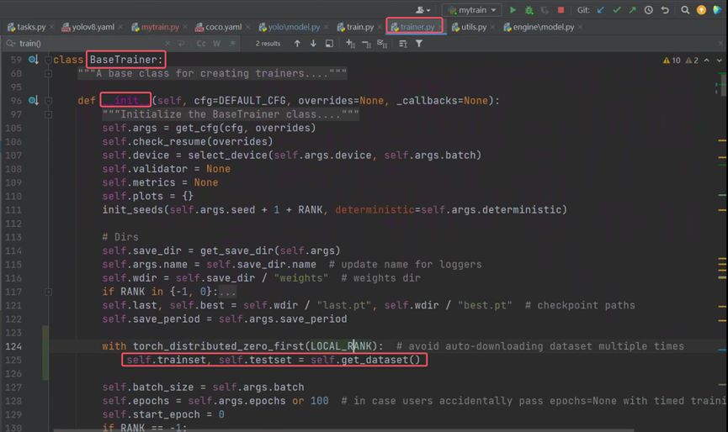Click line number 124 in gutter
The image size is (728, 432).
[x=13, y=346]
